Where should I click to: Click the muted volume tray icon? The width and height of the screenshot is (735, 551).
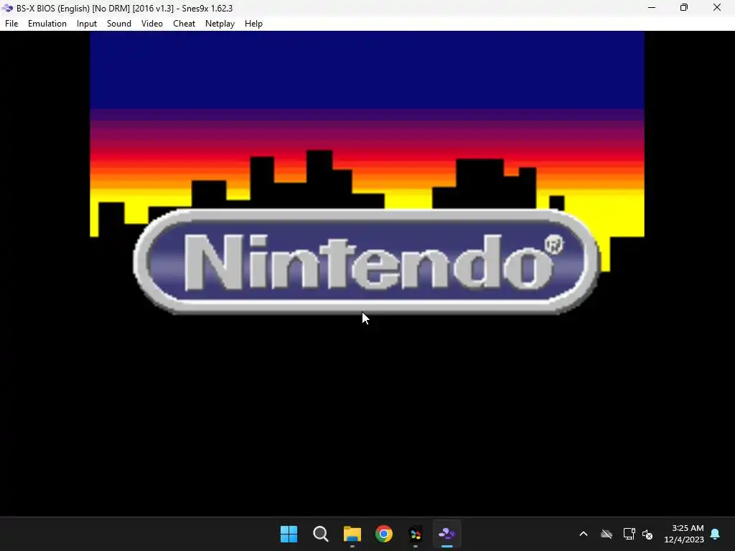tap(647, 534)
